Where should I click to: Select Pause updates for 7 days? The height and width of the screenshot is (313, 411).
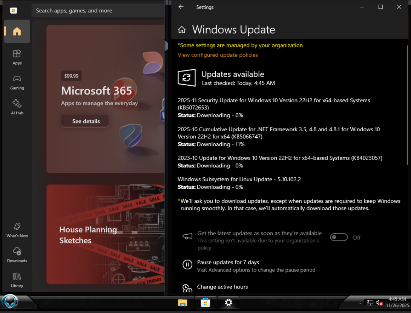(x=228, y=262)
